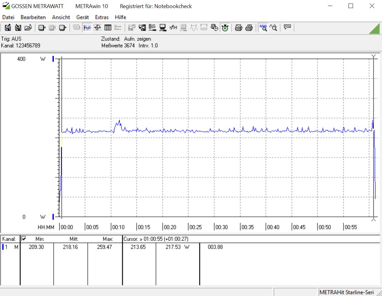Click the blue channel 1 indicator in Kanal row

pyautogui.click(x=3, y=247)
